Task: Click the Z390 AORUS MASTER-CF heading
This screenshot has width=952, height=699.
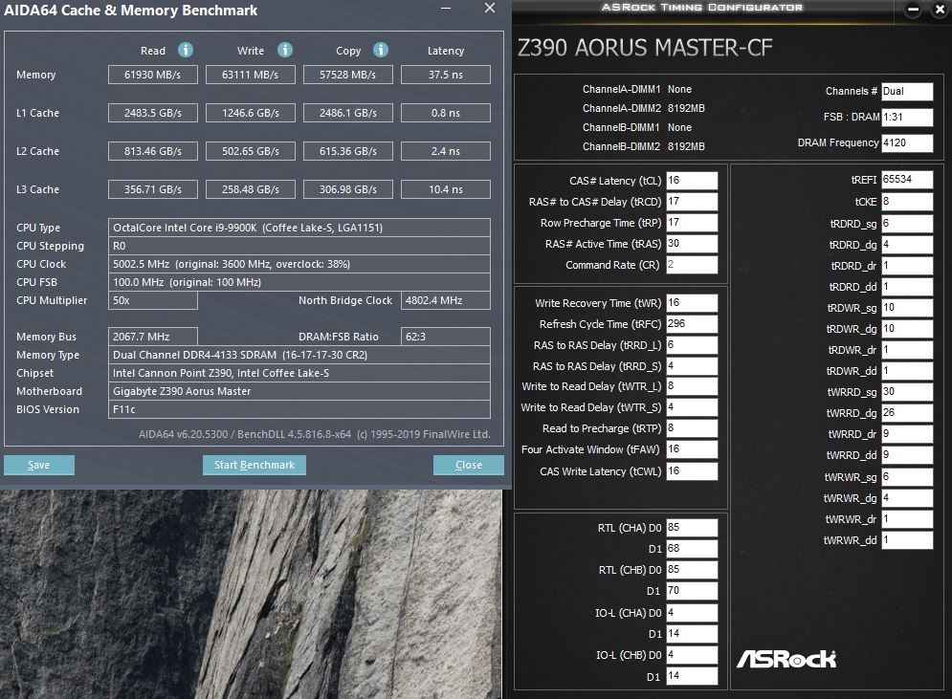Action: point(645,48)
